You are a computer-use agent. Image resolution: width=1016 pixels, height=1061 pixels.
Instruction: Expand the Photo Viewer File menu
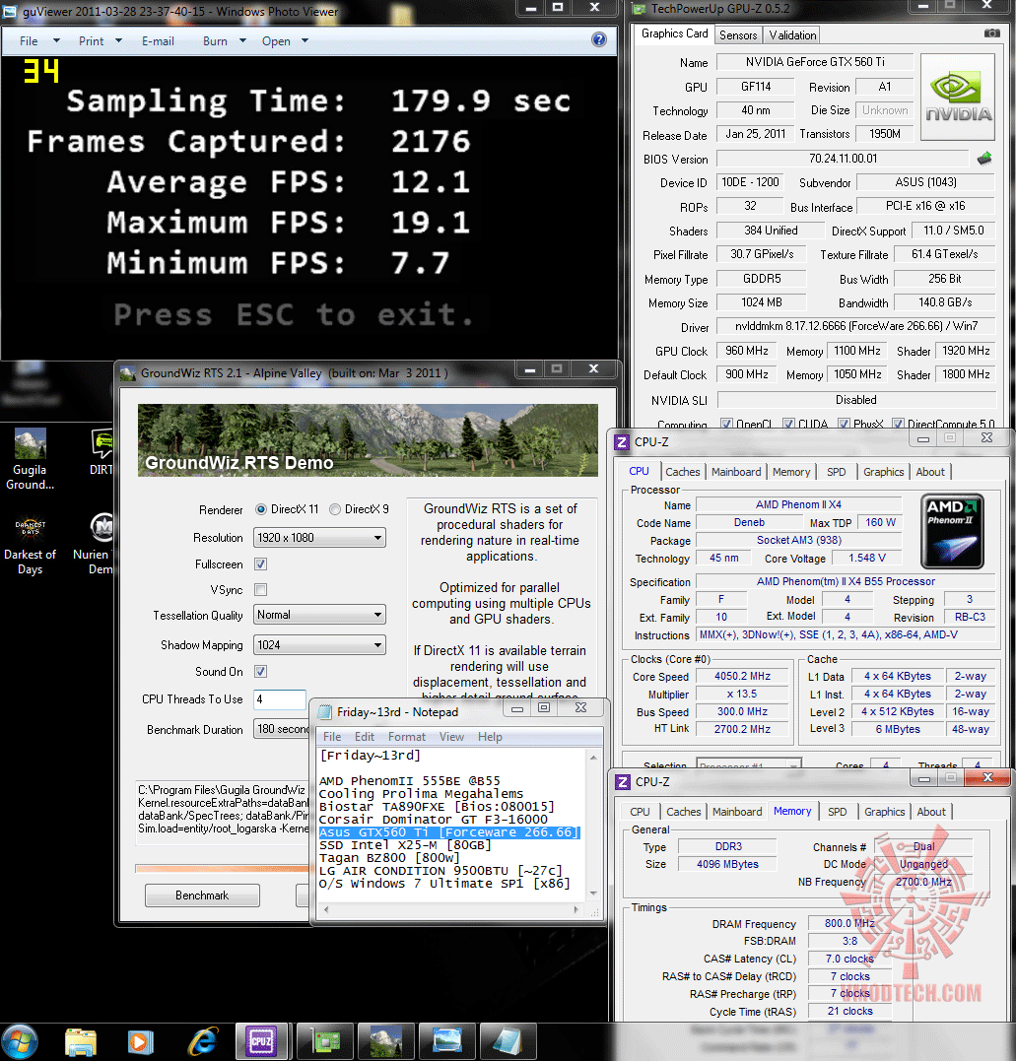(39, 40)
